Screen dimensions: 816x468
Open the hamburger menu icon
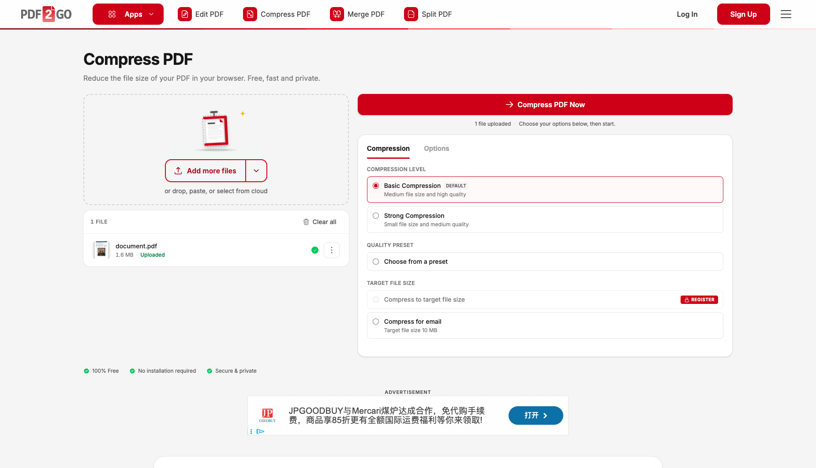tap(786, 14)
